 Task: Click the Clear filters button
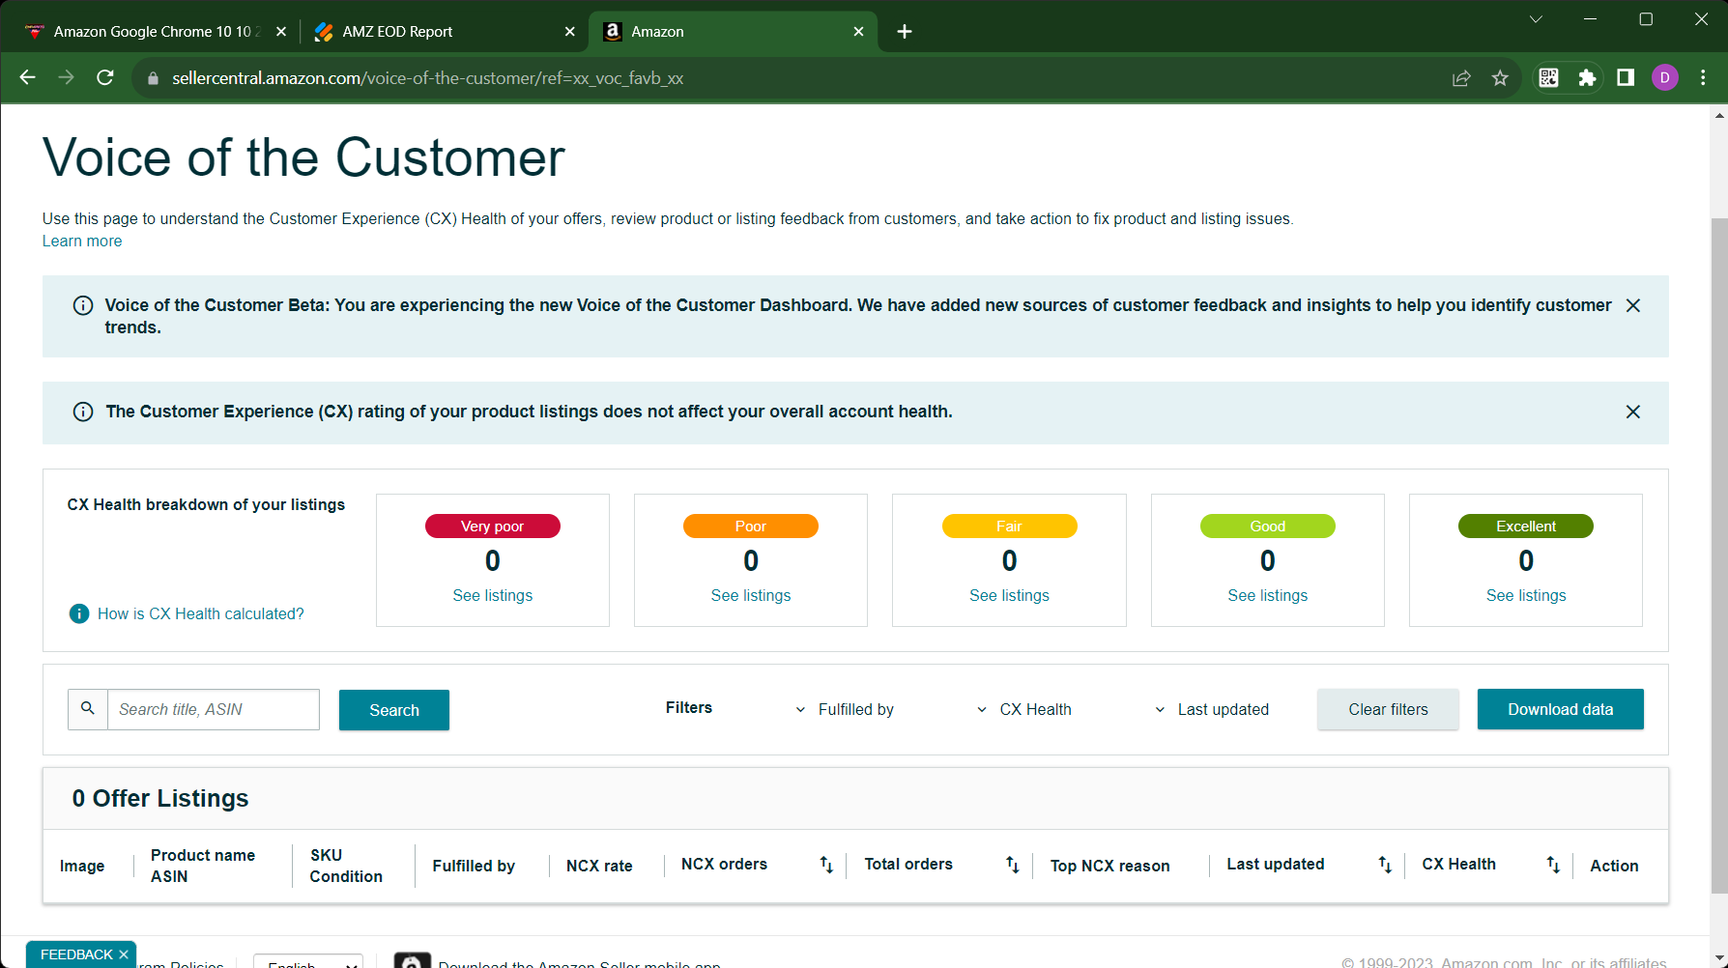[x=1388, y=709]
